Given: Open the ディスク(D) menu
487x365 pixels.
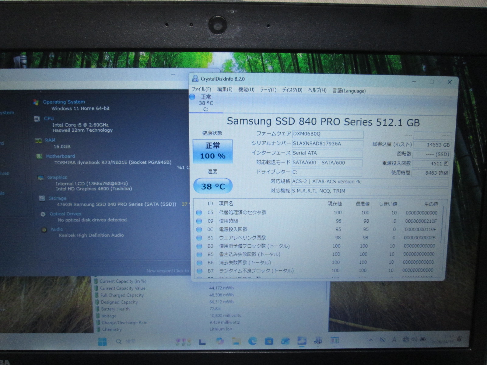Looking at the screenshot, I should [x=292, y=90].
